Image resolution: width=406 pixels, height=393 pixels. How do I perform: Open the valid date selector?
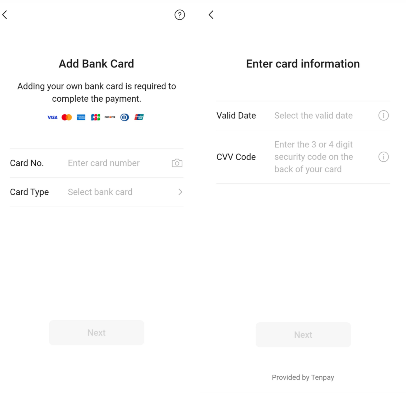(313, 115)
